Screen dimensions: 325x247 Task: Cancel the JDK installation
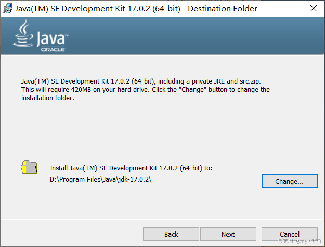coord(290,234)
